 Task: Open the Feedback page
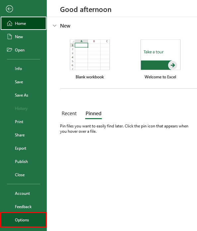pyautogui.click(x=24, y=206)
